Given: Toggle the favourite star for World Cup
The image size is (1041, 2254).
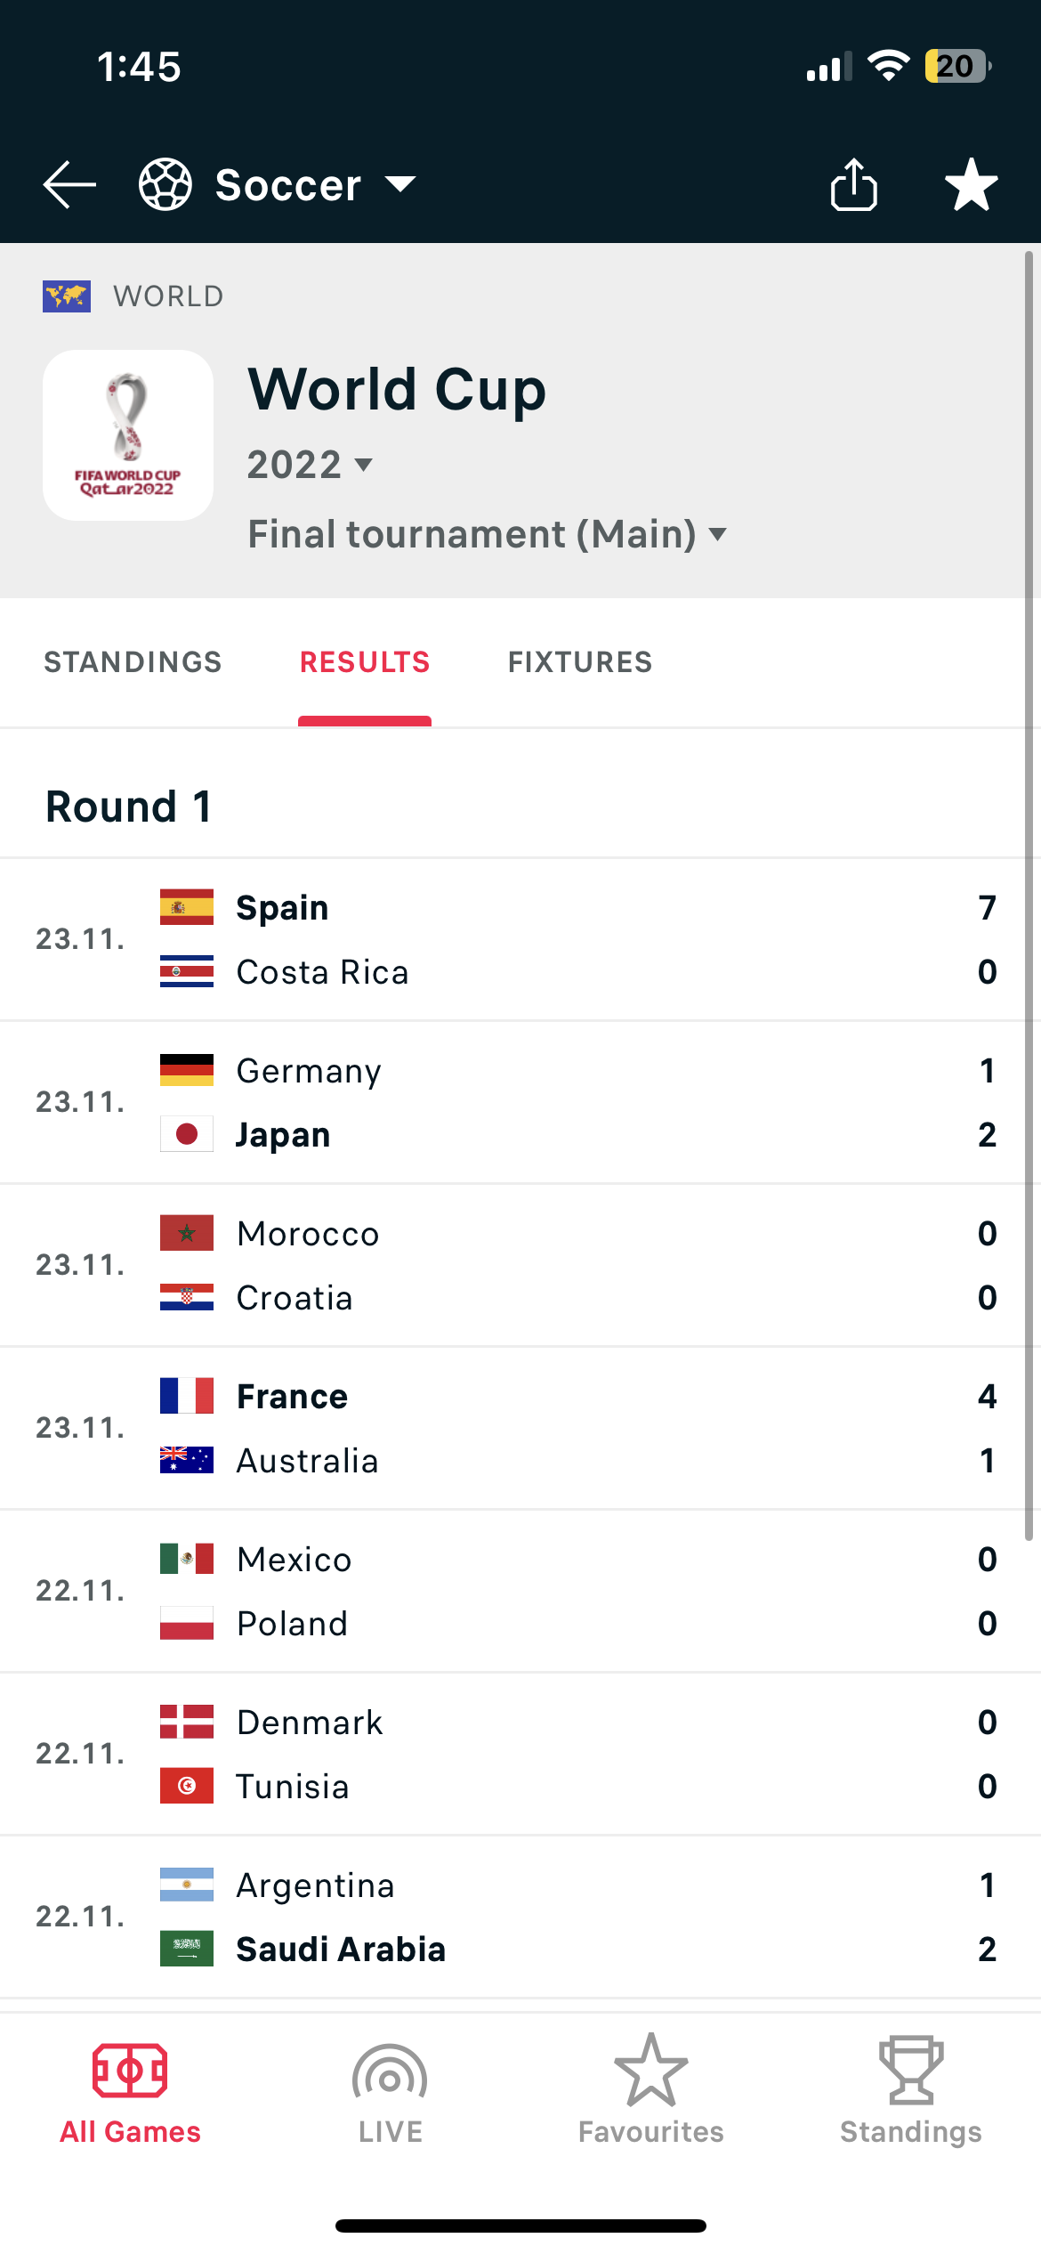Looking at the screenshot, I should click(x=971, y=185).
